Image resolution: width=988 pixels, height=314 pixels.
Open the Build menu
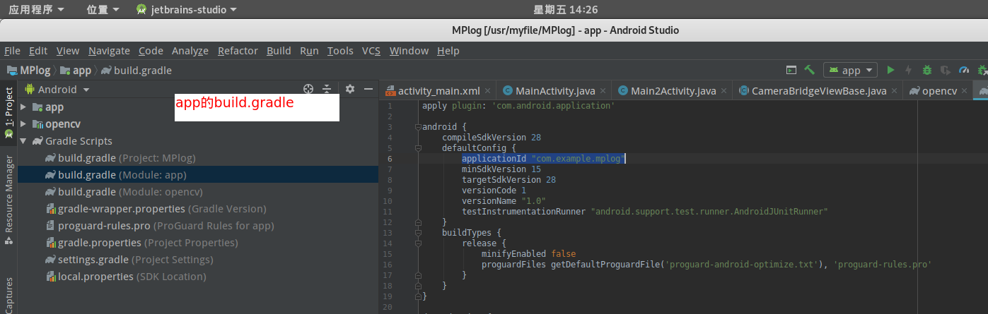click(x=279, y=51)
